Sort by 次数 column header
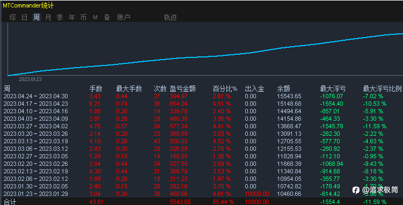 [x=160, y=89]
